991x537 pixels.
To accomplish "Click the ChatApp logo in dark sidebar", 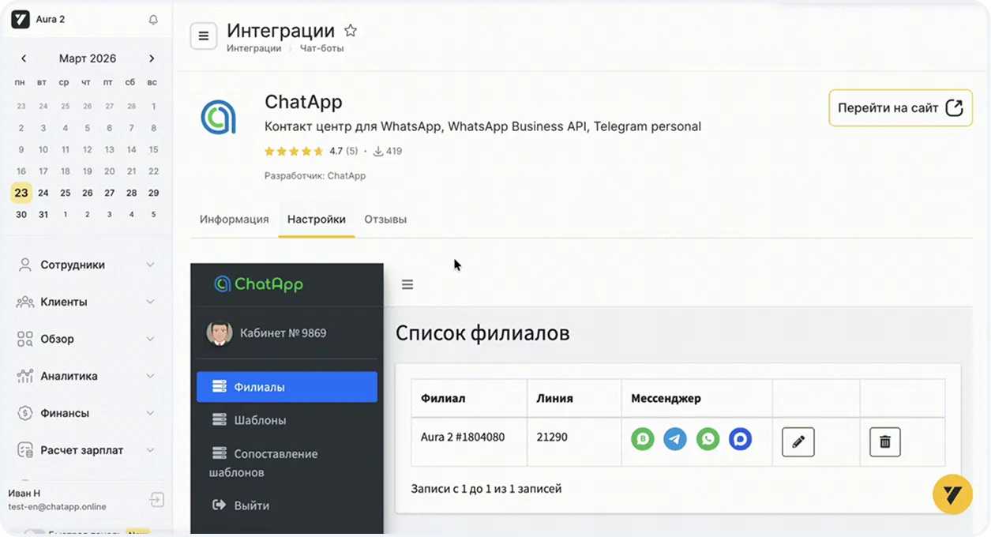I will pos(258,284).
